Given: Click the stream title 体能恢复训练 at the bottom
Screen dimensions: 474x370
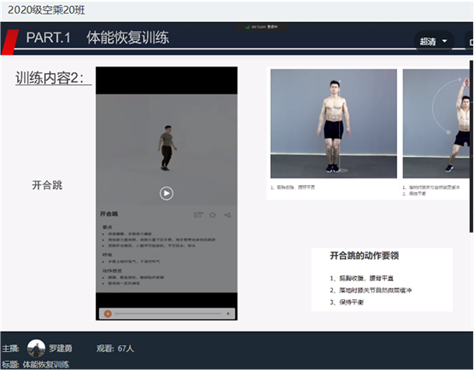Looking at the screenshot, I should click(x=46, y=365).
